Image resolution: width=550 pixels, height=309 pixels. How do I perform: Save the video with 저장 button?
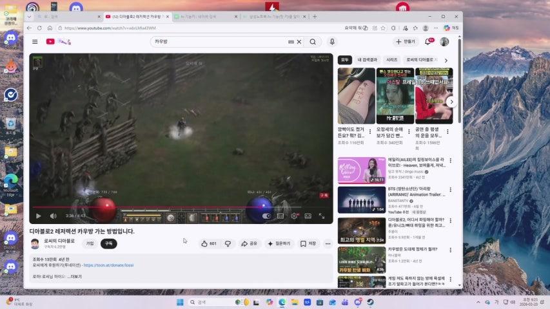pyautogui.click(x=309, y=244)
